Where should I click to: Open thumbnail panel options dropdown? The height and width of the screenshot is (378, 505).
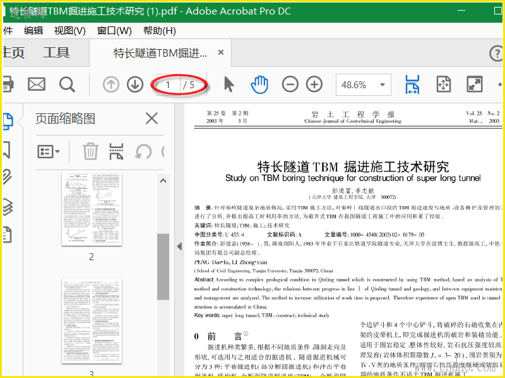tap(49, 151)
